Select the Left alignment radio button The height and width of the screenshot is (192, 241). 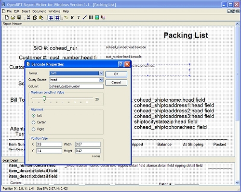pos(33,116)
